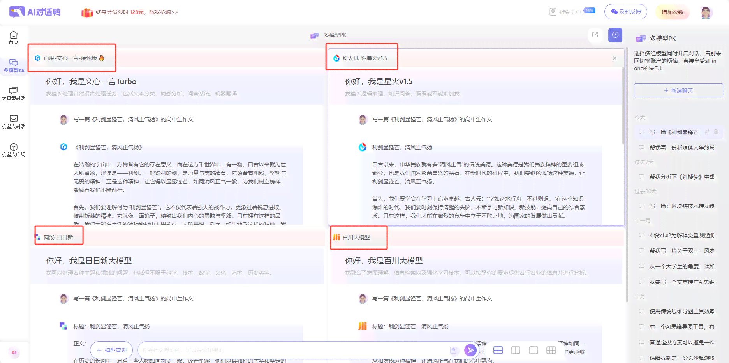Click the blue history clock button

615,35
